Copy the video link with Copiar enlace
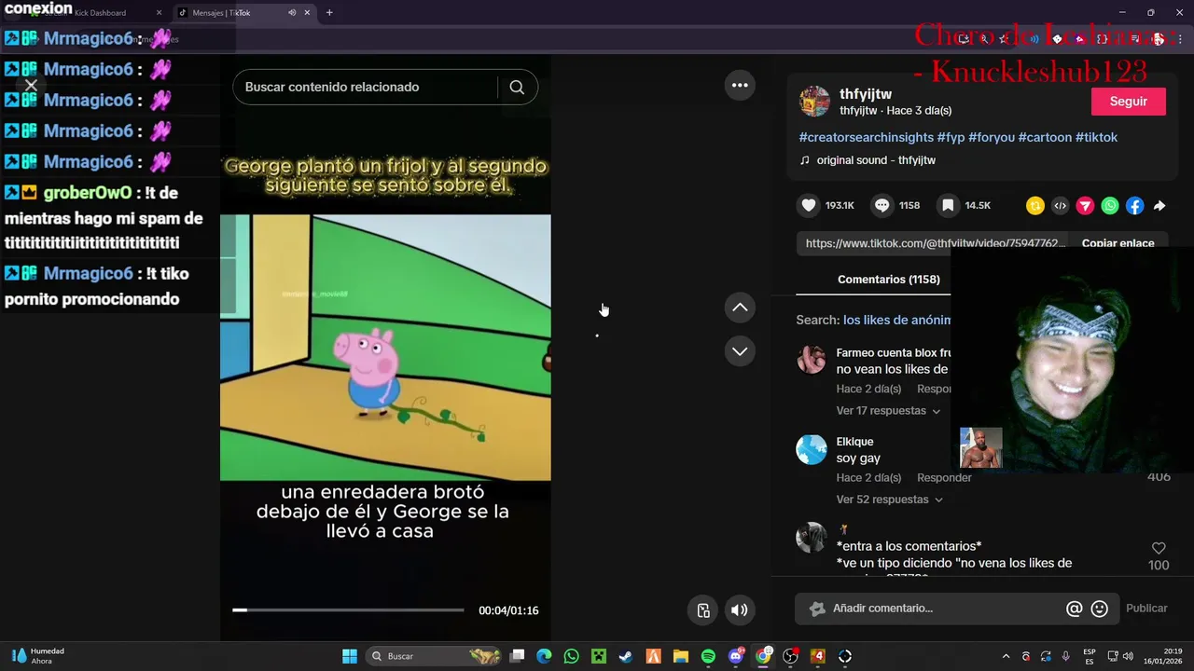 (x=1118, y=243)
